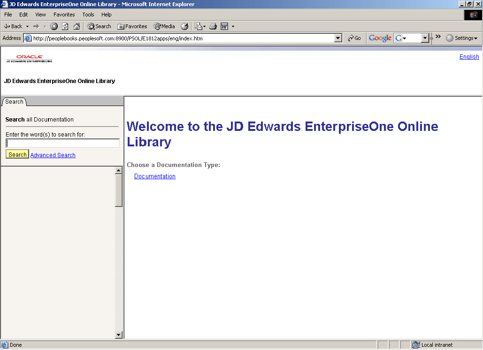Open the File menu
Viewport: 483px width, 350px height.
tap(8, 15)
